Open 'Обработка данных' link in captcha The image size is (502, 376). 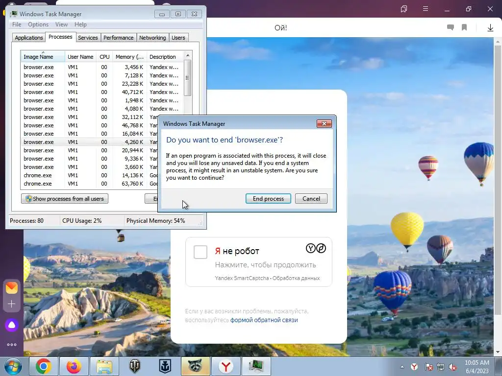(296, 278)
